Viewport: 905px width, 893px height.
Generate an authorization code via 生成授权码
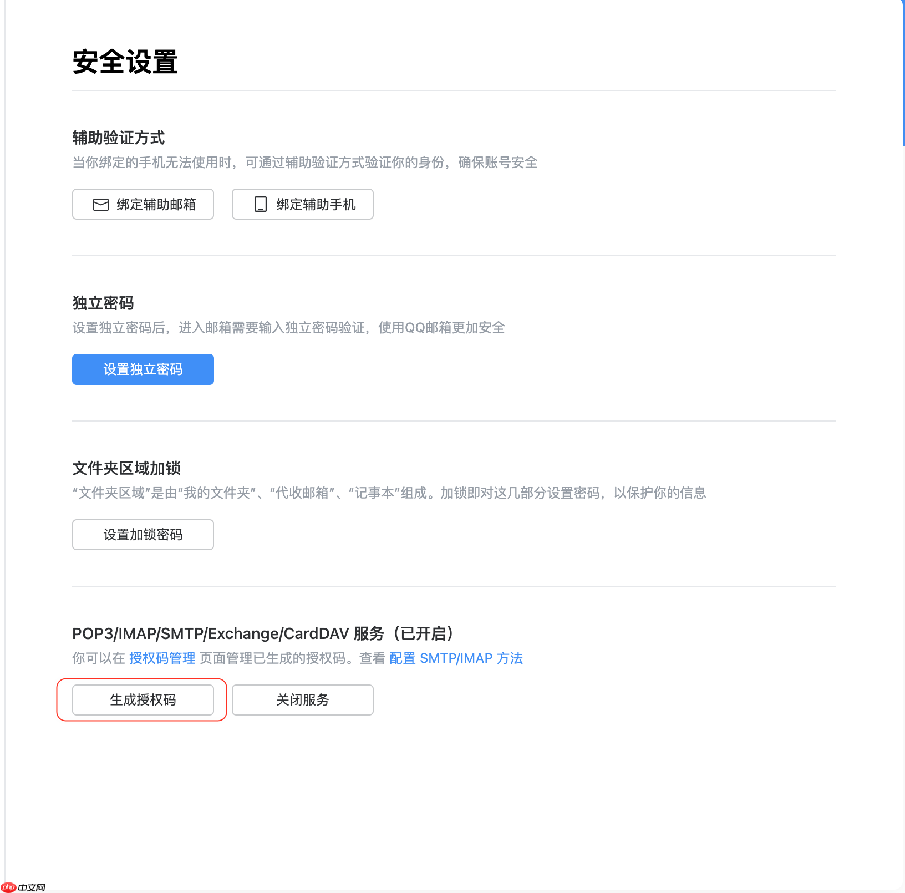pyautogui.click(x=143, y=700)
